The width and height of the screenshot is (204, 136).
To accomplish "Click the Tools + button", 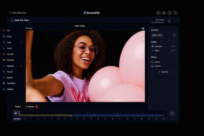I will click(x=18, y=107).
